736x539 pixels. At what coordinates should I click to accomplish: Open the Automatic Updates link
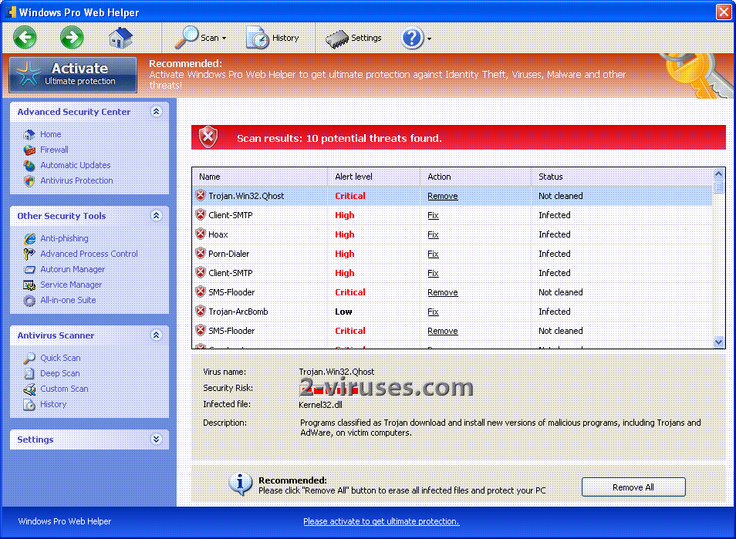pos(75,165)
